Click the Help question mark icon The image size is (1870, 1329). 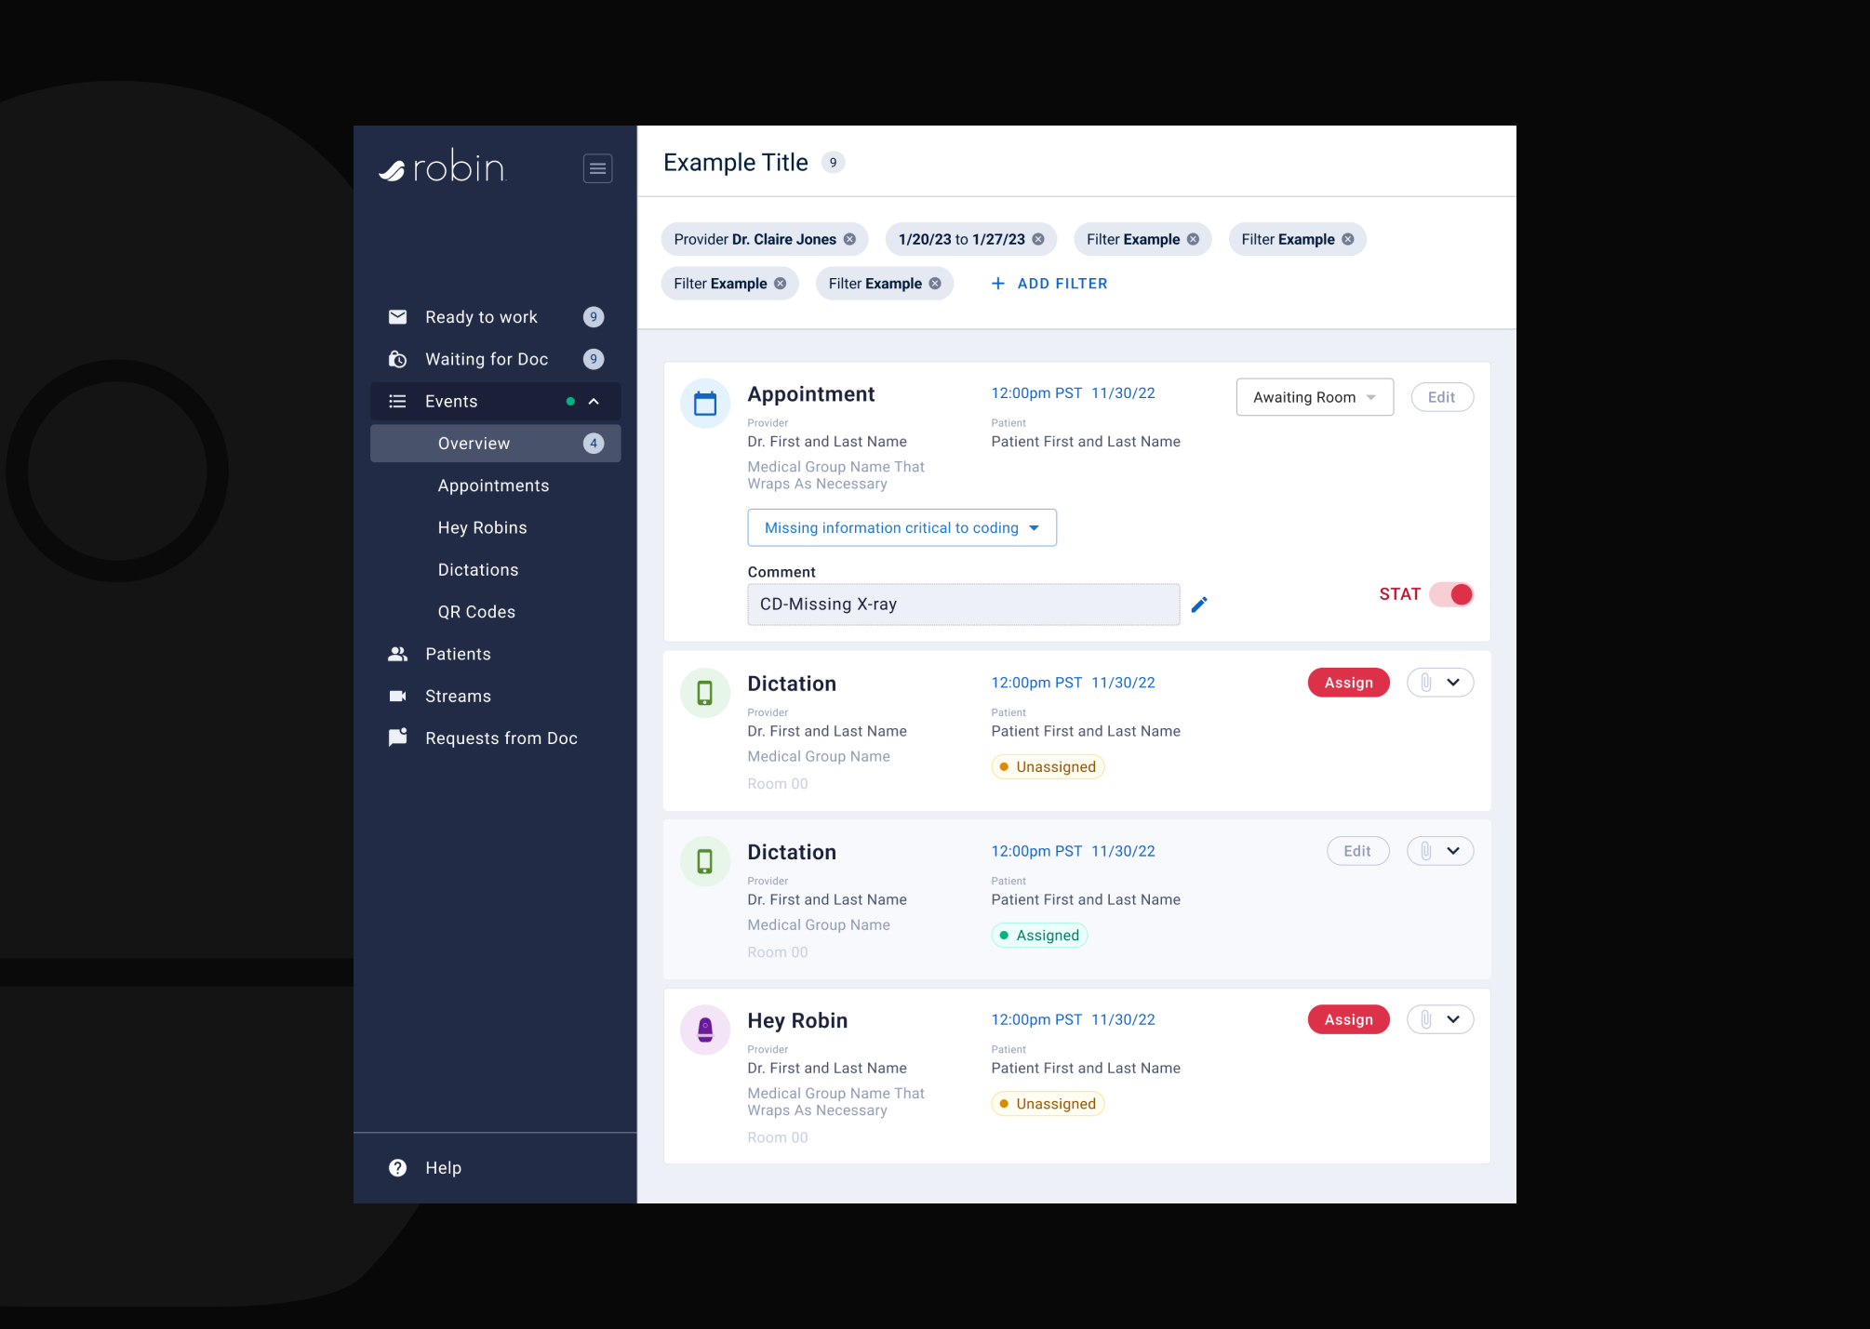[x=397, y=1168]
